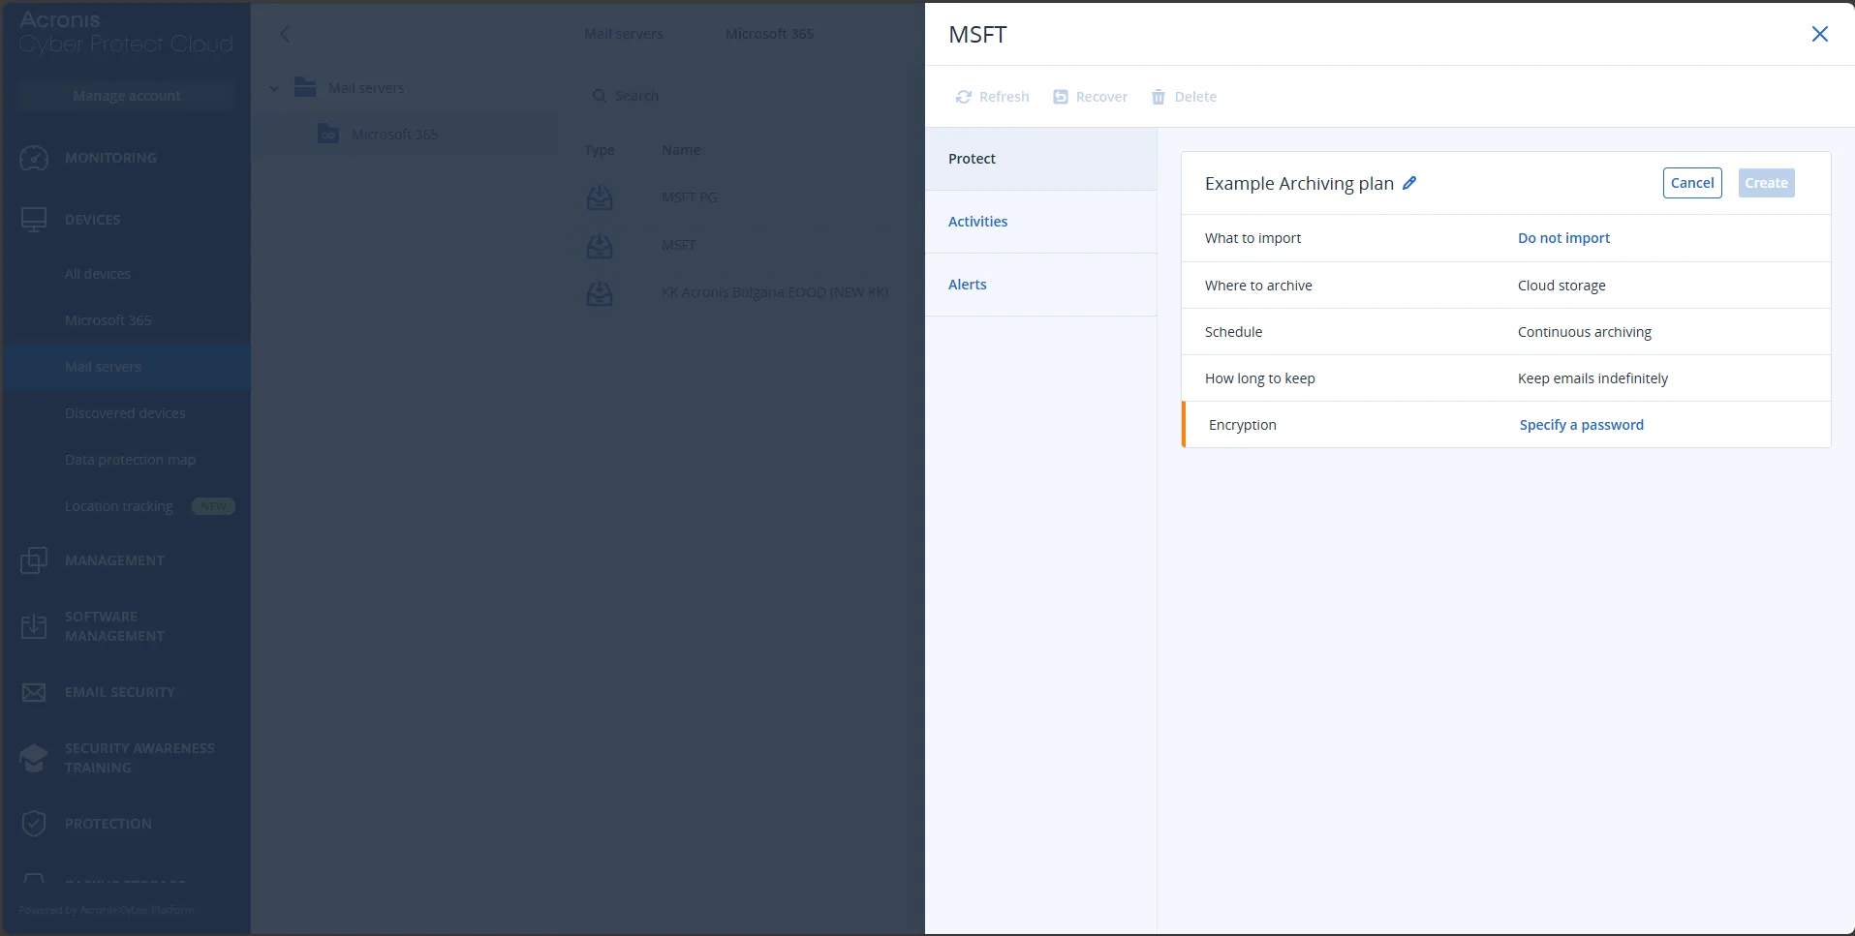
Task: Click the Delete trash icon
Action: (x=1159, y=97)
